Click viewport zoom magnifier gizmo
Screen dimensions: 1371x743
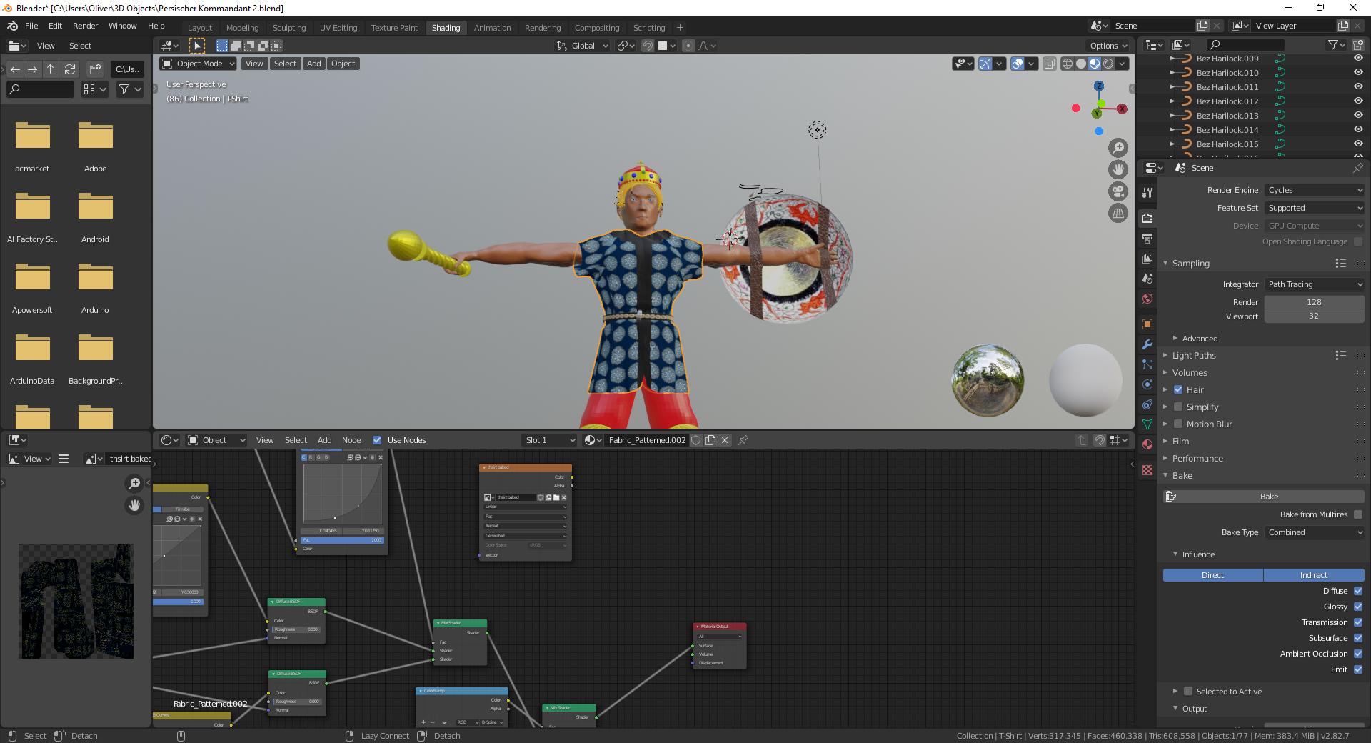point(1118,148)
